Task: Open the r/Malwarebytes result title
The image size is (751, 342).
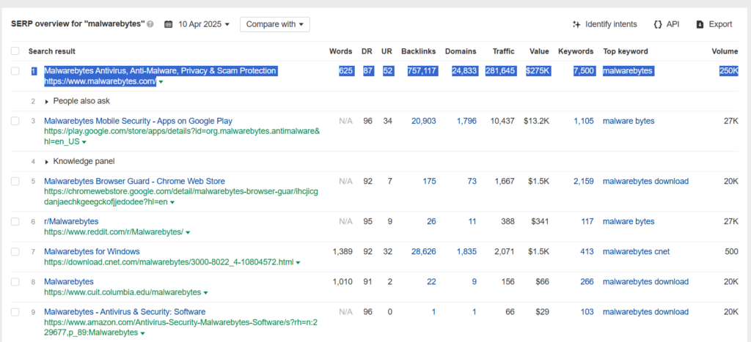Action: coord(71,221)
